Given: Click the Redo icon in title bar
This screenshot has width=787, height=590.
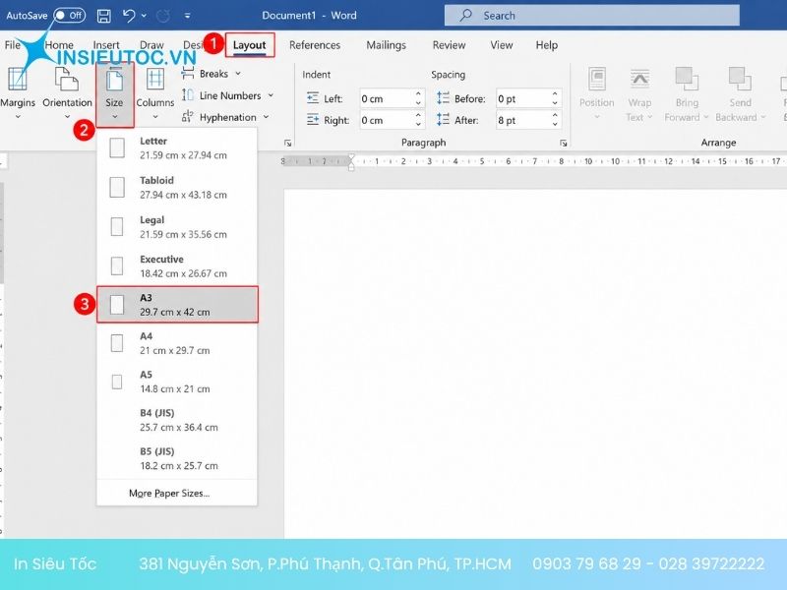Looking at the screenshot, I should [x=163, y=16].
